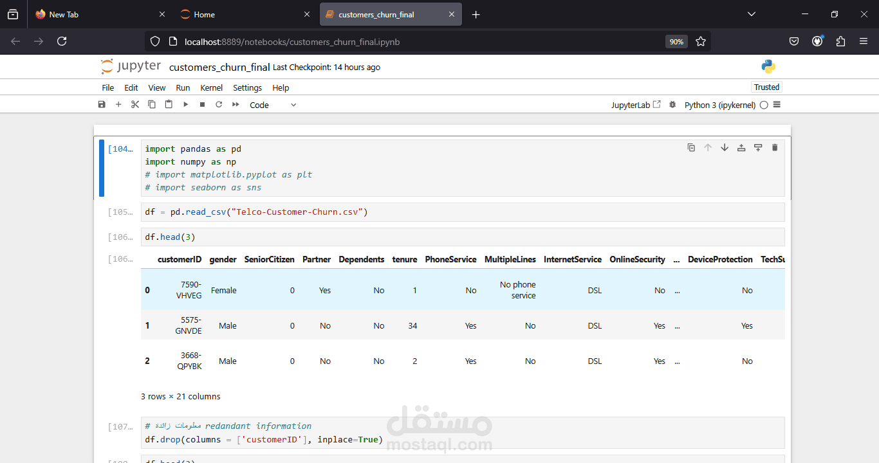This screenshot has height=463, width=879.
Task: Click the Trusted notebook button
Action: click(766, 87)
